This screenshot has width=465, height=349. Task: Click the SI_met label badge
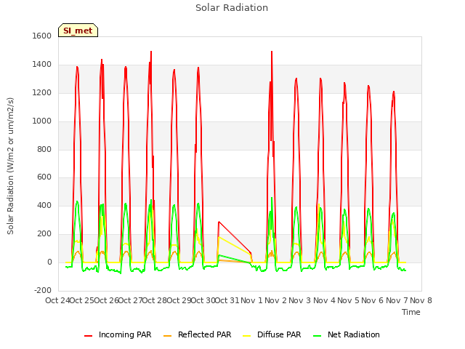[x=78, y=31]
